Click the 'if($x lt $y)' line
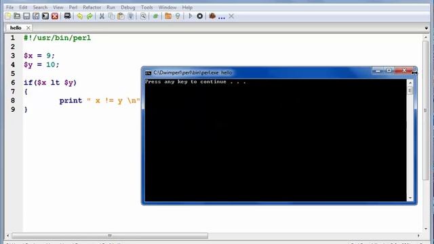 pos(50,83)
